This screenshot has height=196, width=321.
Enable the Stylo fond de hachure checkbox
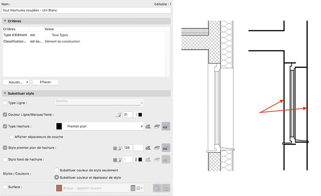coord(5,159)
